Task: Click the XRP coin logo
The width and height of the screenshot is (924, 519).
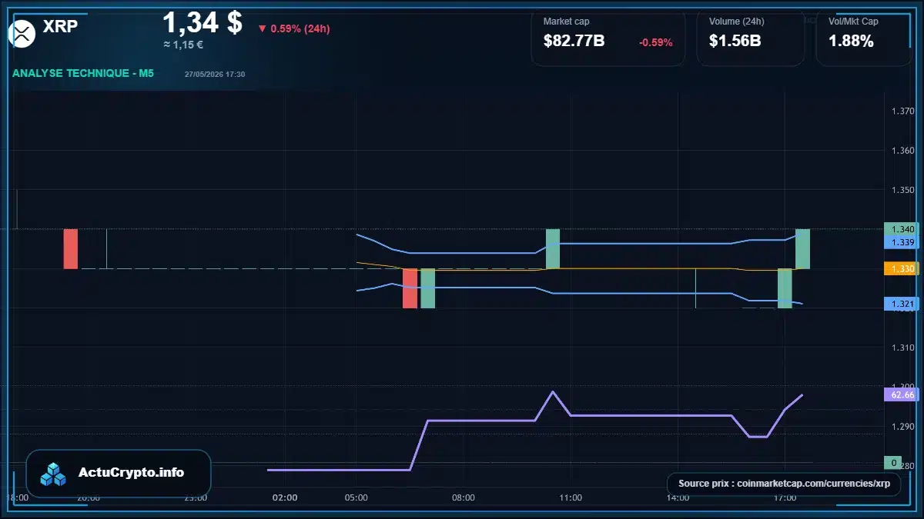Action: [22, 32]
